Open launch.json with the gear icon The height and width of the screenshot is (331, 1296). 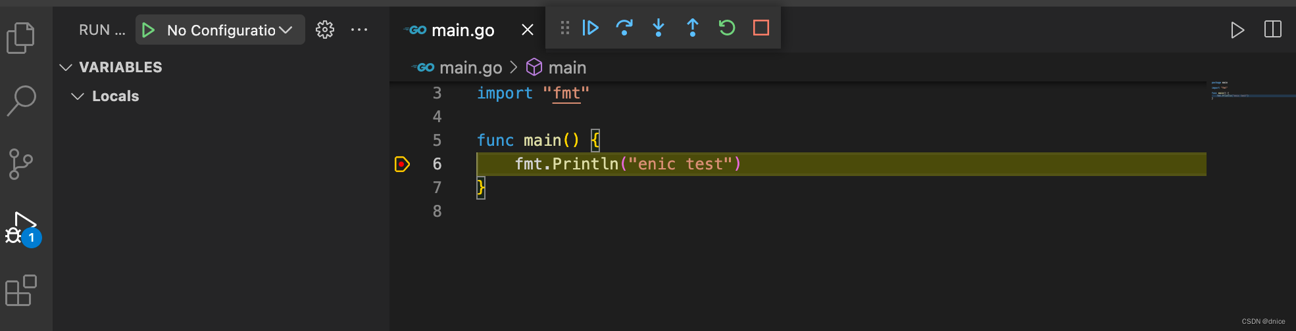click(x=325, y=30)
